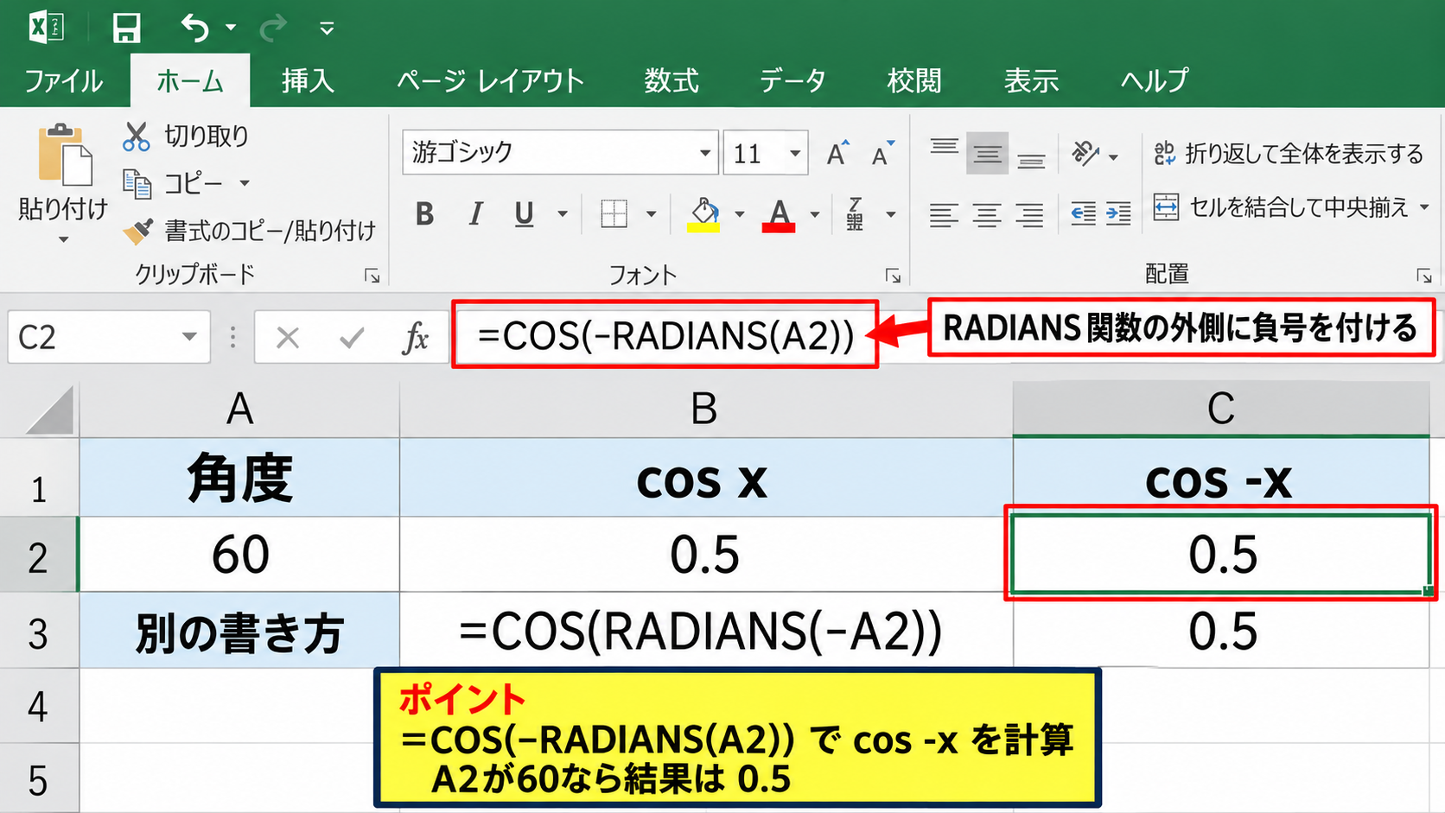1445x813 pixels.
Task: Open the ファイル tab
Action: coord(63,81)
